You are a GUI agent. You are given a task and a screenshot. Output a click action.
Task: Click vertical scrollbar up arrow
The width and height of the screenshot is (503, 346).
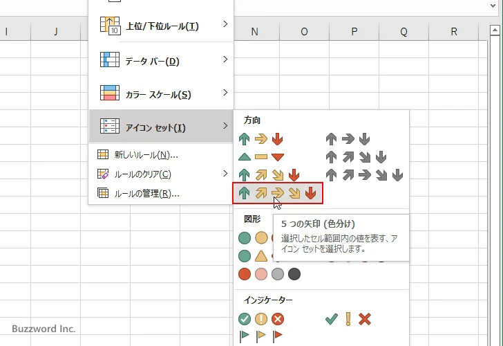click(x=495, y=30)
